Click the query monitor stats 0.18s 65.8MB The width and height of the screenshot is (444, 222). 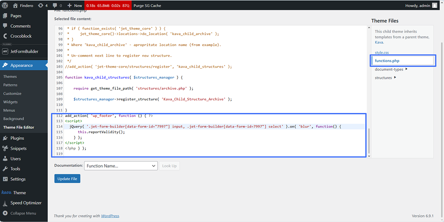(108, 6)
